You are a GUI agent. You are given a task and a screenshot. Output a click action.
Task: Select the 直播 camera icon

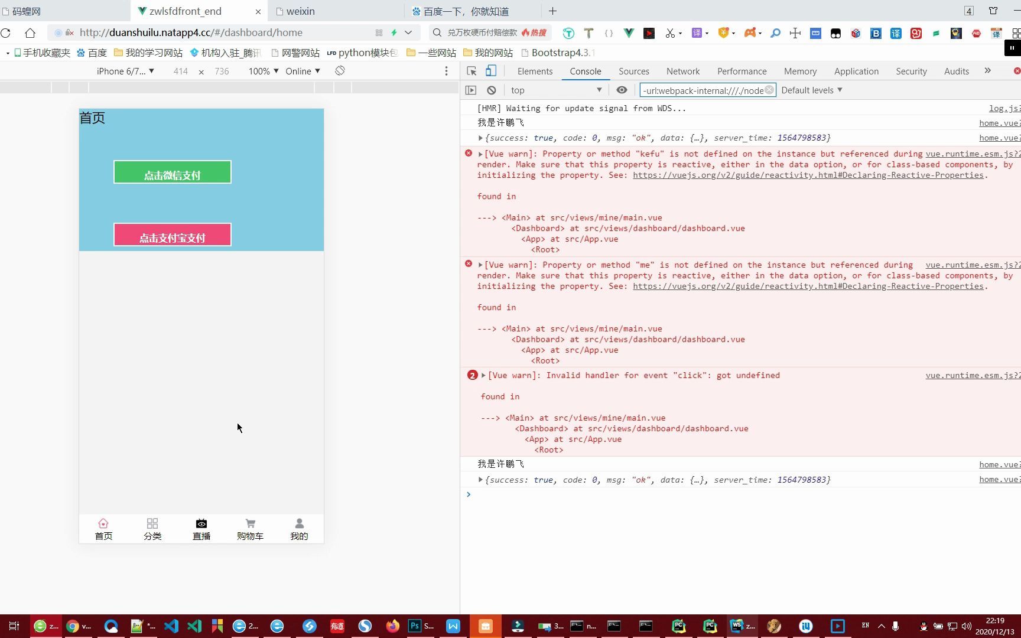coord(201,523)
